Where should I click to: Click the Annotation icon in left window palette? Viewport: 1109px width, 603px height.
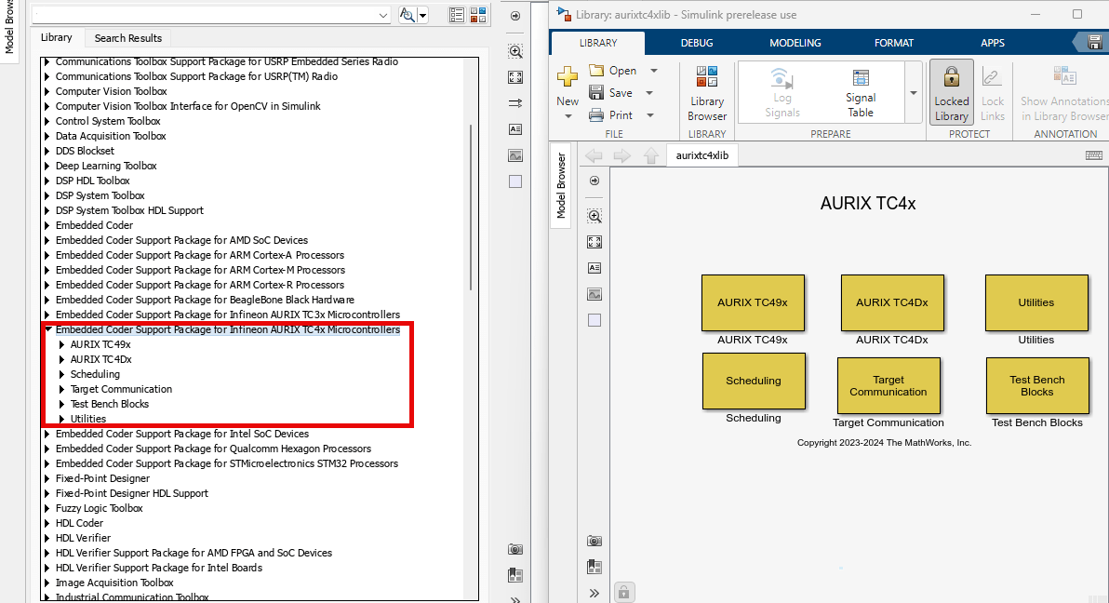pyautogui.click(x=515, y=128)
